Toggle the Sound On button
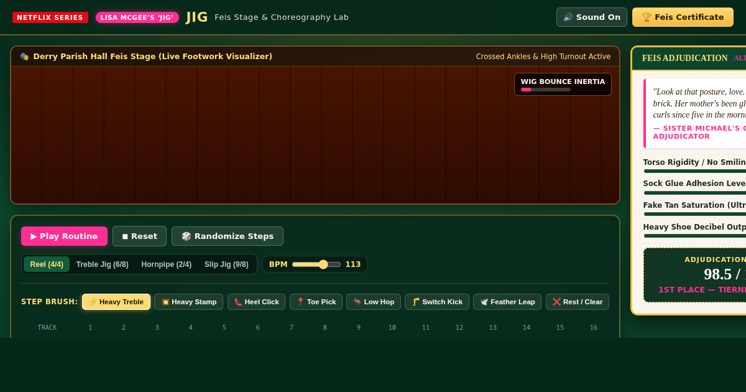Viewport: 746px width, 392px height. [x=592, y=17]
